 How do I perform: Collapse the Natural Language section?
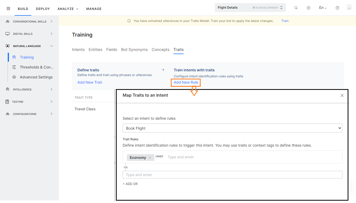point(52,46)
